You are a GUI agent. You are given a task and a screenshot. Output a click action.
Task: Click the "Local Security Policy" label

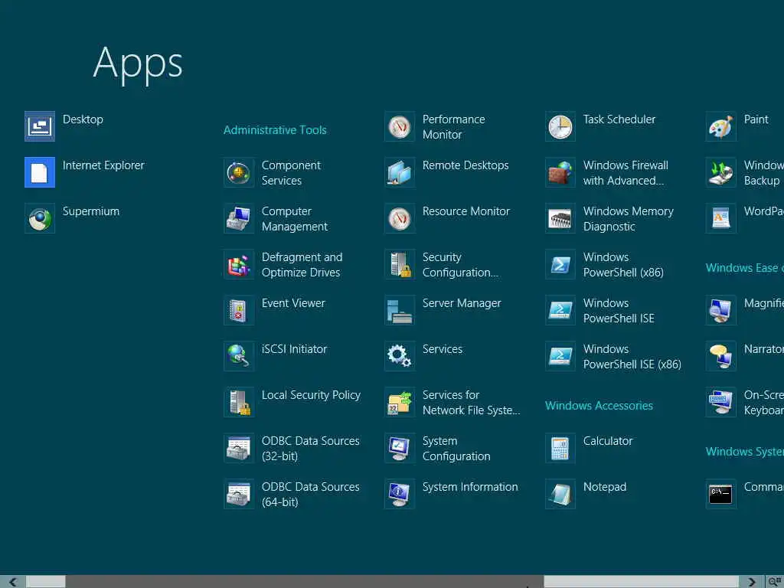coord(311,395)
